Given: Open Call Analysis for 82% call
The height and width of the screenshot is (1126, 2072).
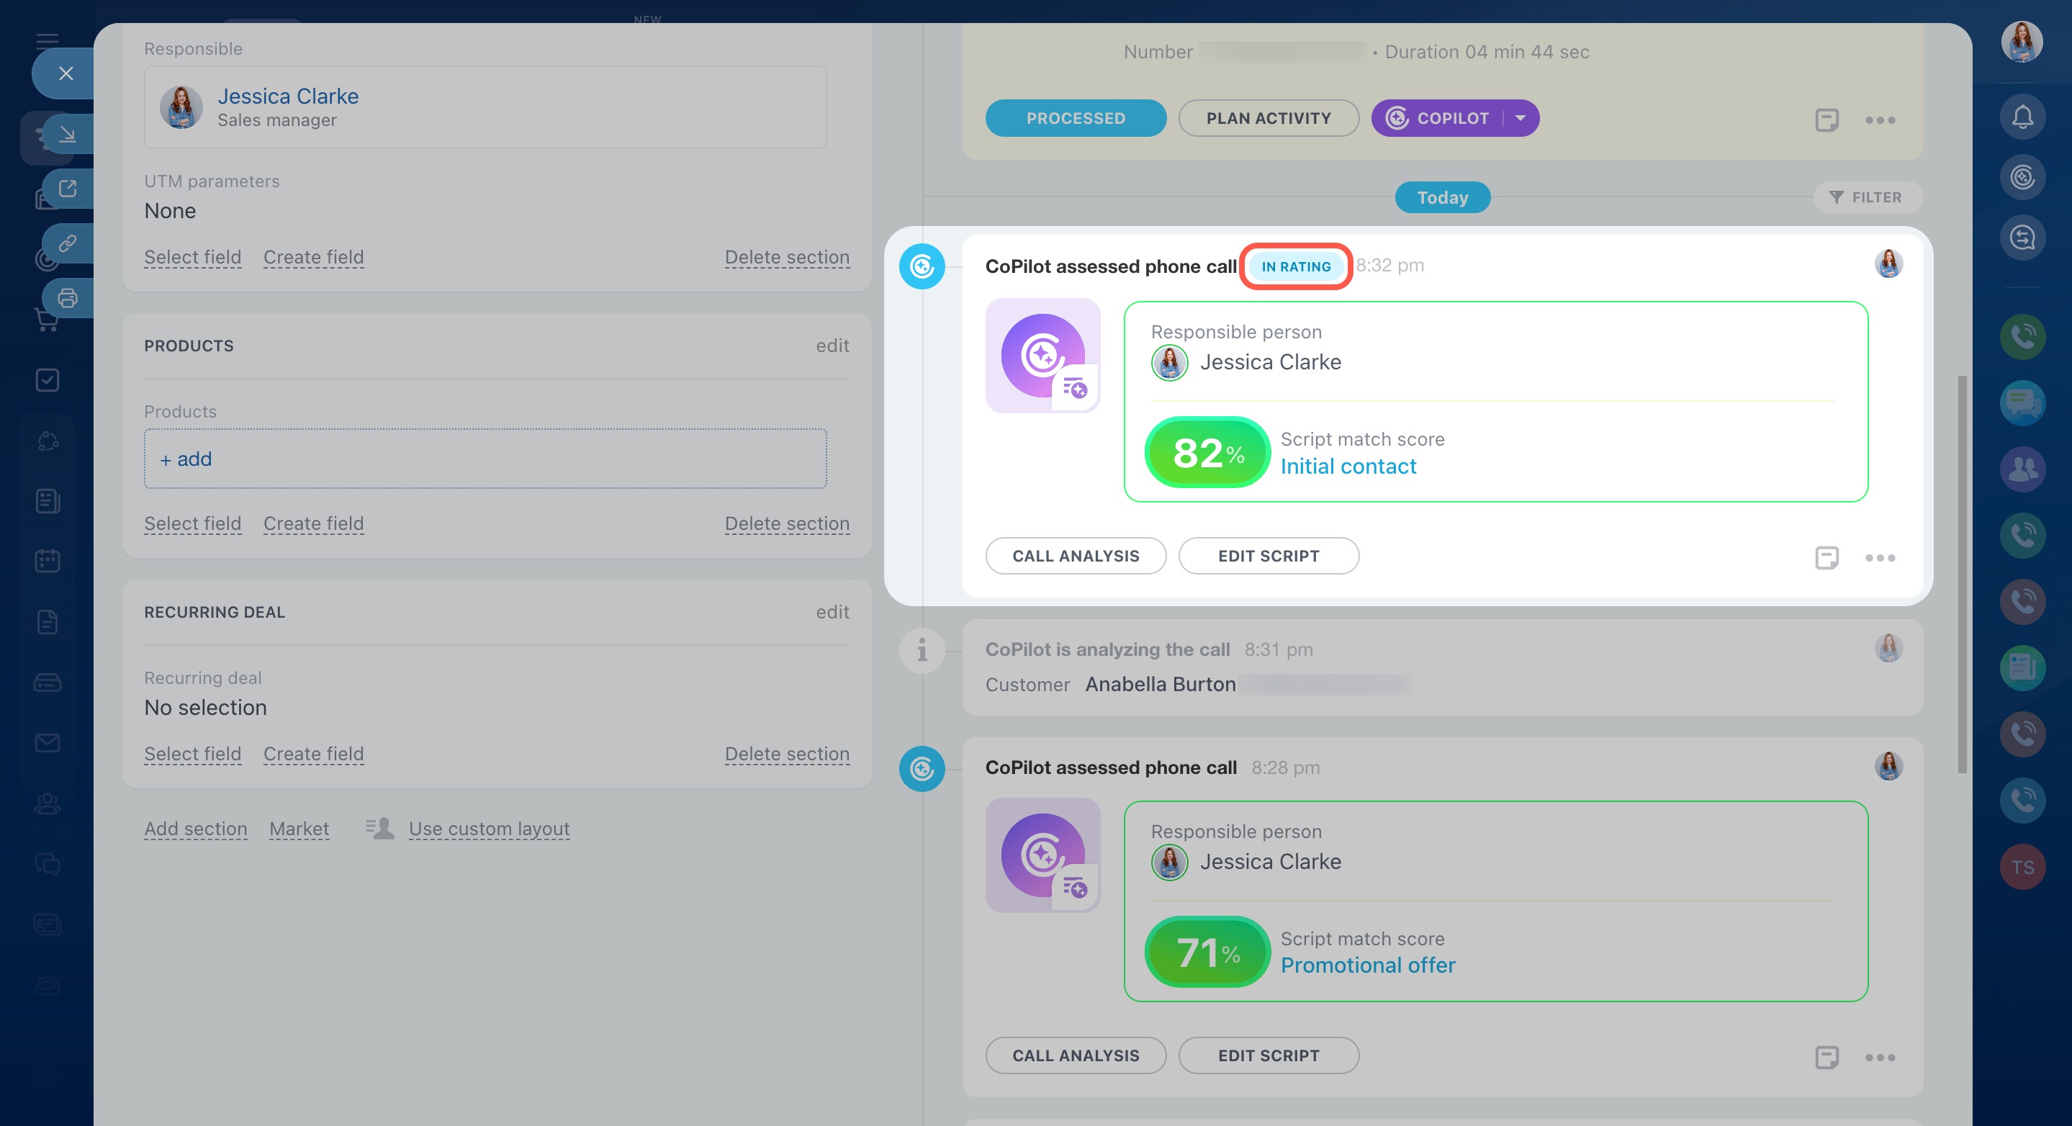Looking at the screenshot, I should tap(1076, 556).
